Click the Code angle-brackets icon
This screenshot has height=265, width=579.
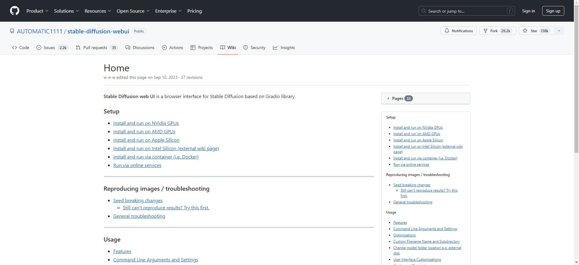click(x=14, y=48)
